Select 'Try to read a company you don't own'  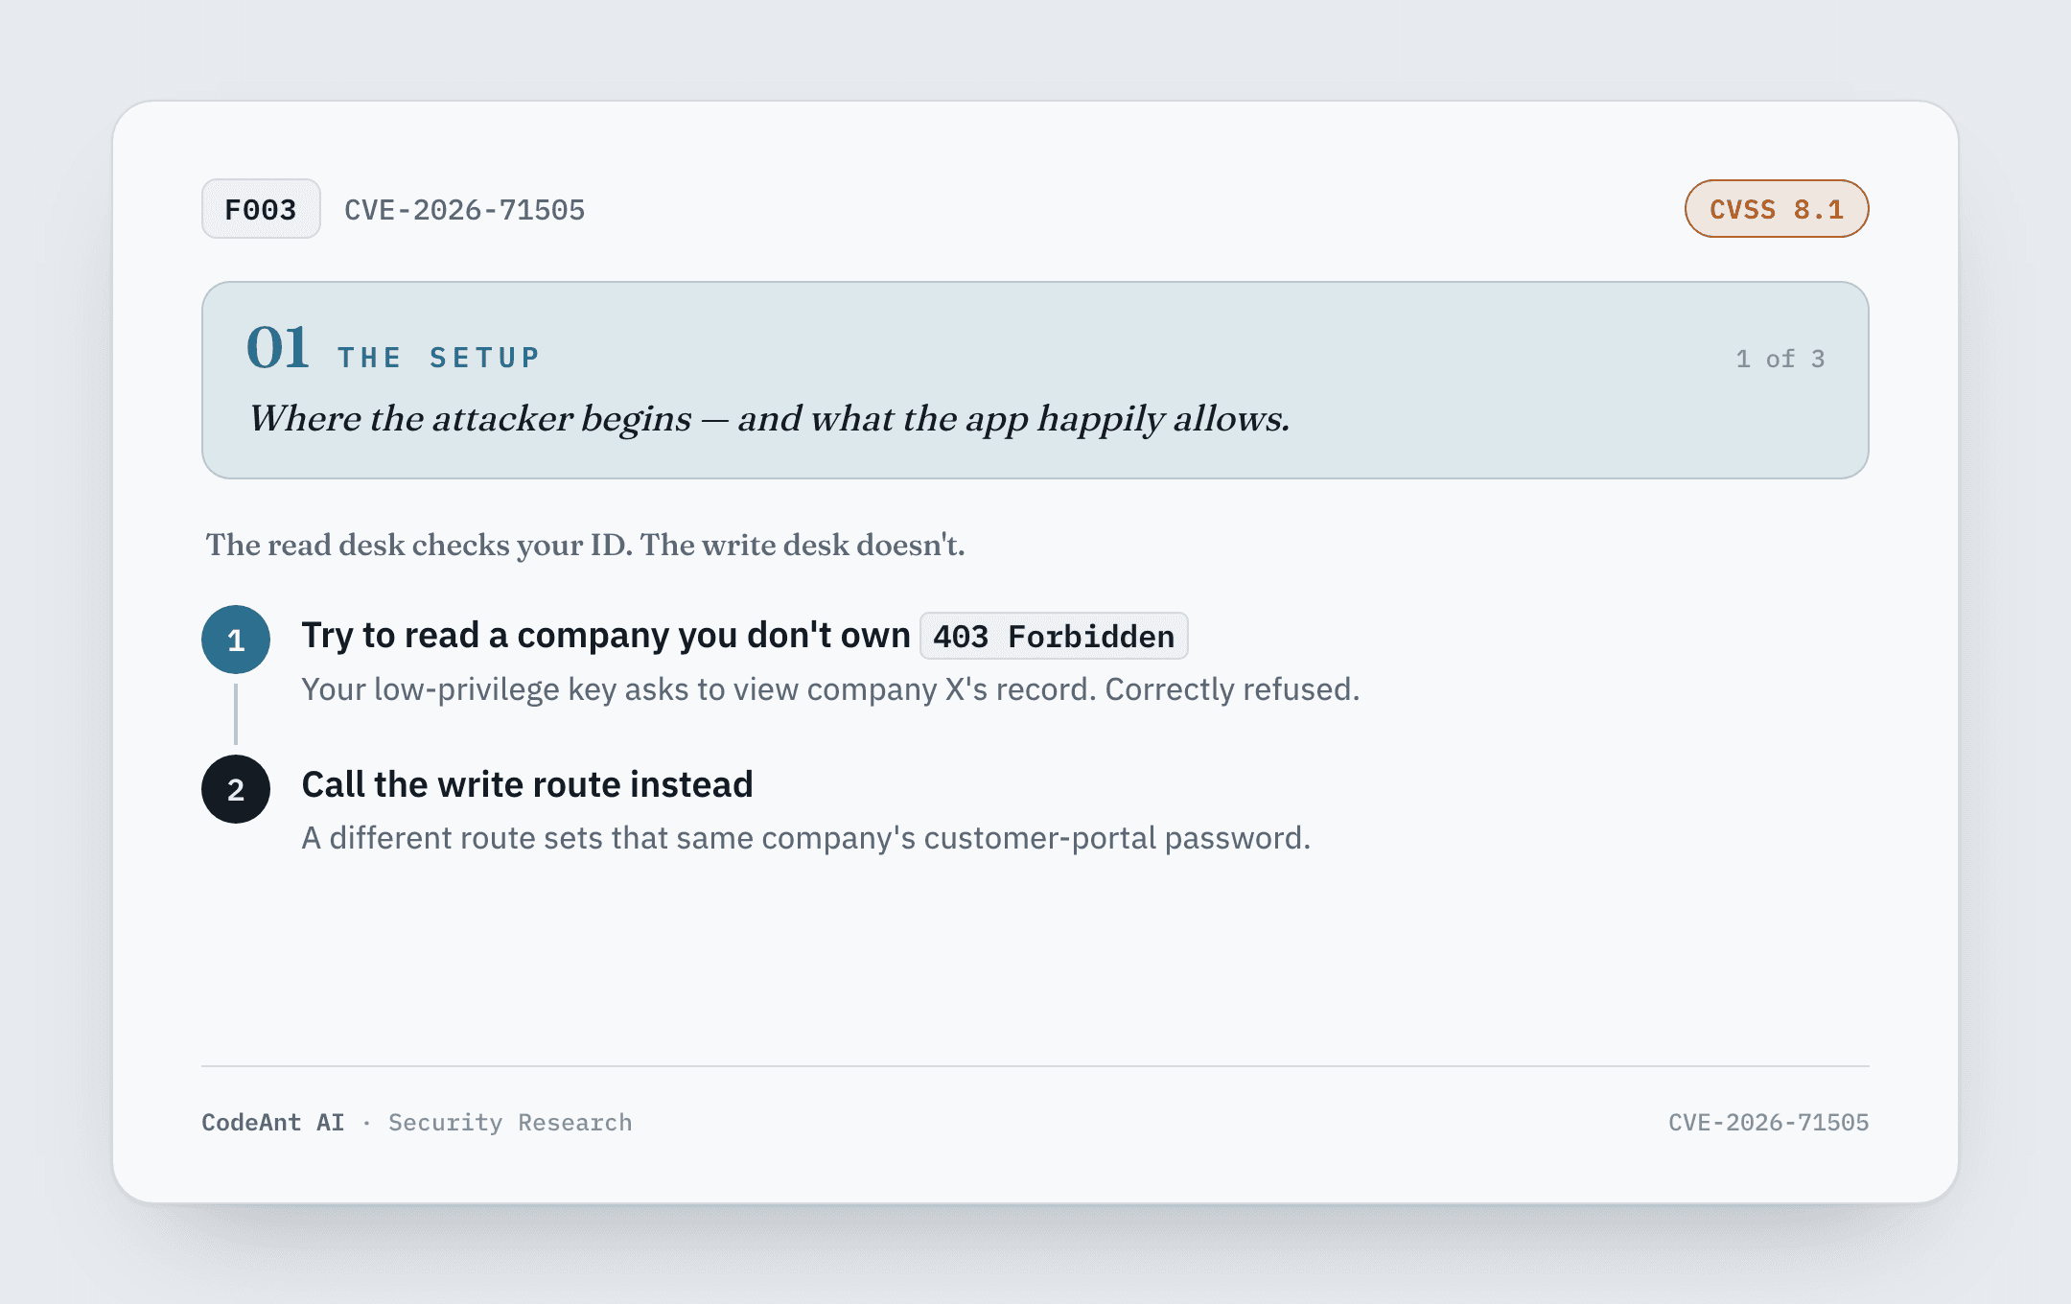click(606, 635)
